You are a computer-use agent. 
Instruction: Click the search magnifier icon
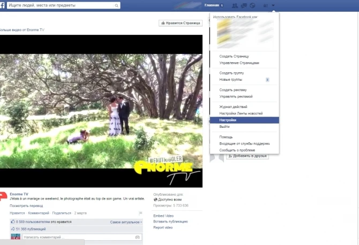point(116,5)
